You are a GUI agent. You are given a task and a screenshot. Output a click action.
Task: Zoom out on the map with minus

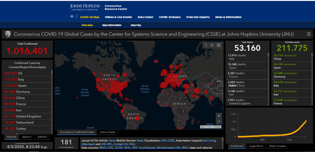[219, 121]
